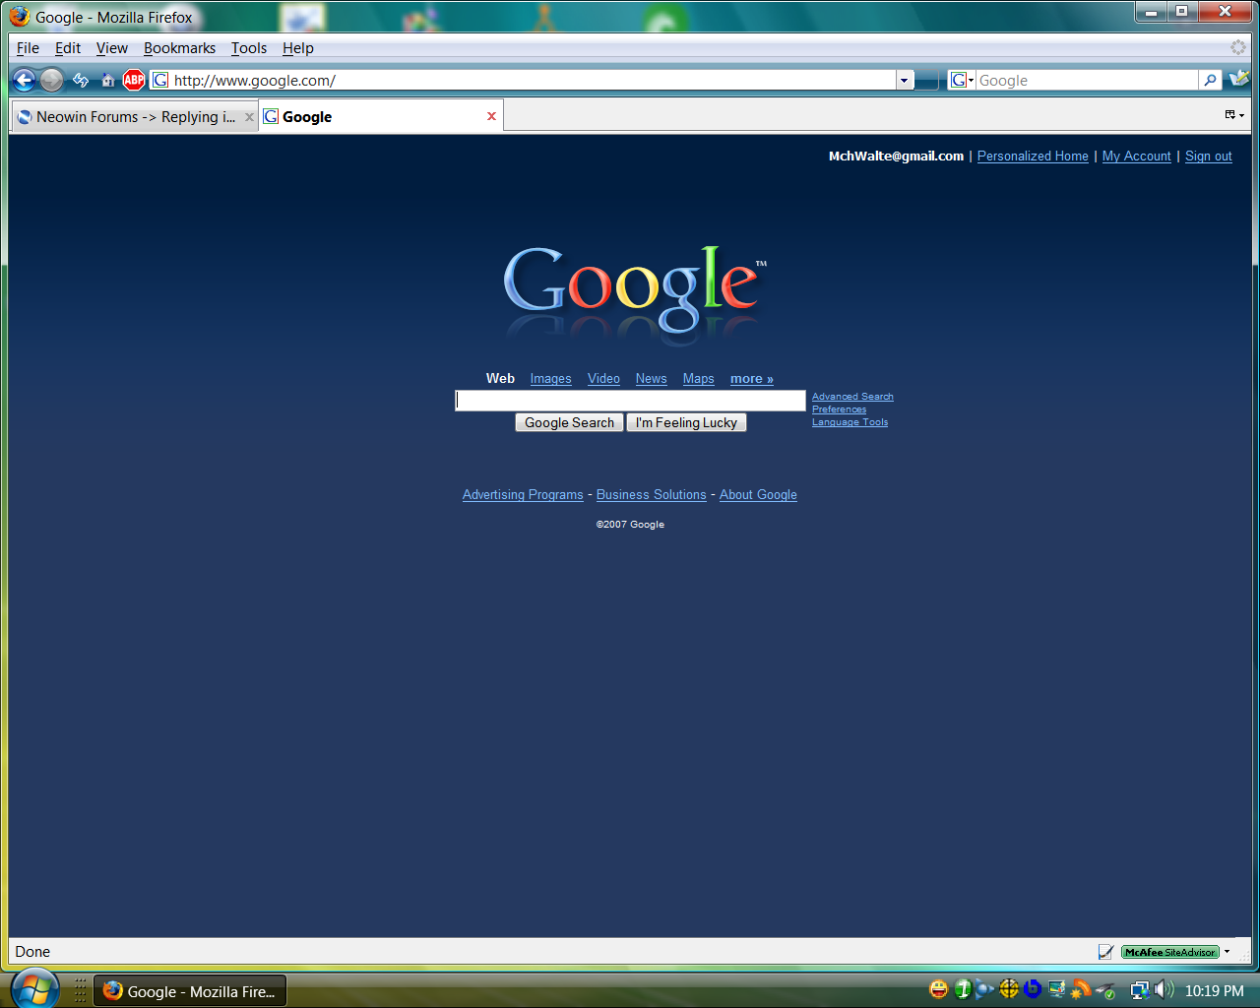Open the McAfee SiteAdvisor status badge
Screen dimensions: 1260x1008
(1170, 952)
